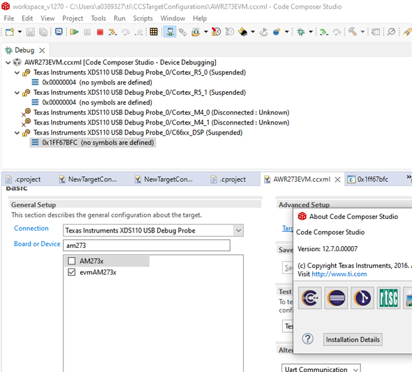Collapse the Cortex_R5_1 tree node
This screenshot has width=412, height=372.
17,92
